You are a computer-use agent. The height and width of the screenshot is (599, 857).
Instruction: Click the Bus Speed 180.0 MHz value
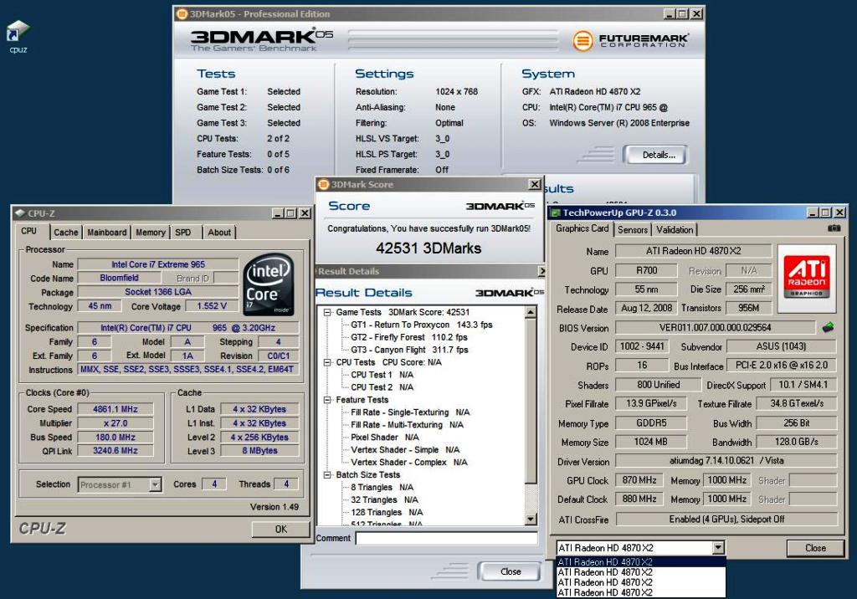point(115,438)
